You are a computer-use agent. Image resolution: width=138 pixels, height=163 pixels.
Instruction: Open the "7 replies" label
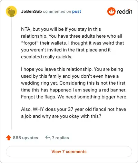click(60, 138)
